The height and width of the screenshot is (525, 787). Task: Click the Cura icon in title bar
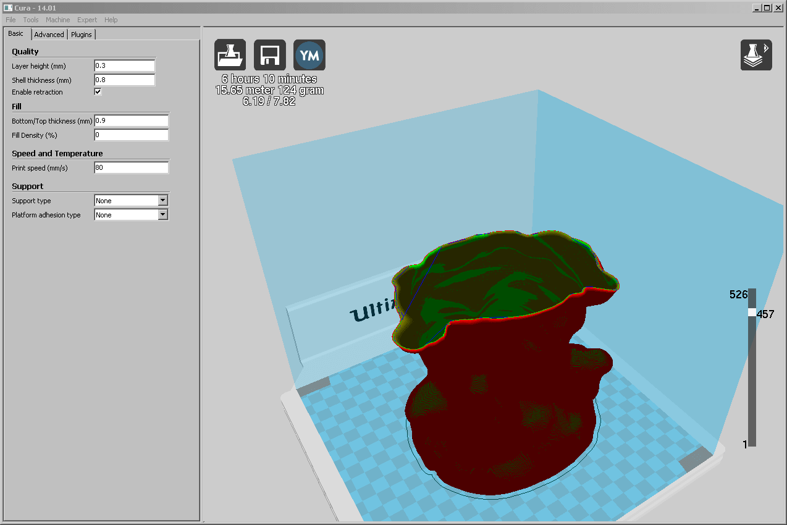(7, 7)
